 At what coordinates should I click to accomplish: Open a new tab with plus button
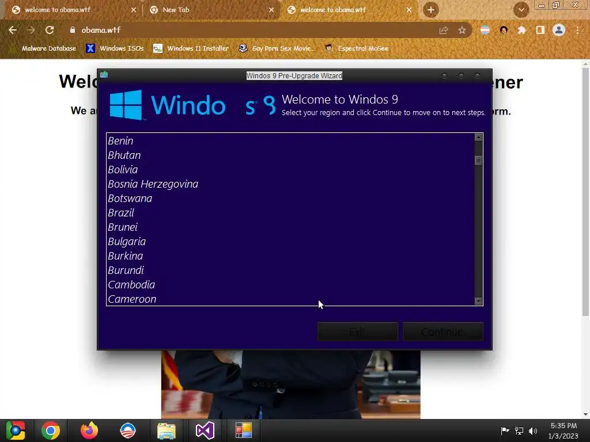click(431, 10)
